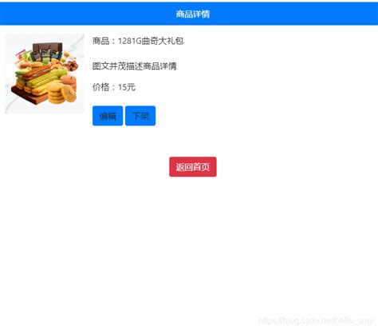This screenshot has height=330, width=378.
Task: Return to homepage via 返回首页
Action: click(193, 167)
